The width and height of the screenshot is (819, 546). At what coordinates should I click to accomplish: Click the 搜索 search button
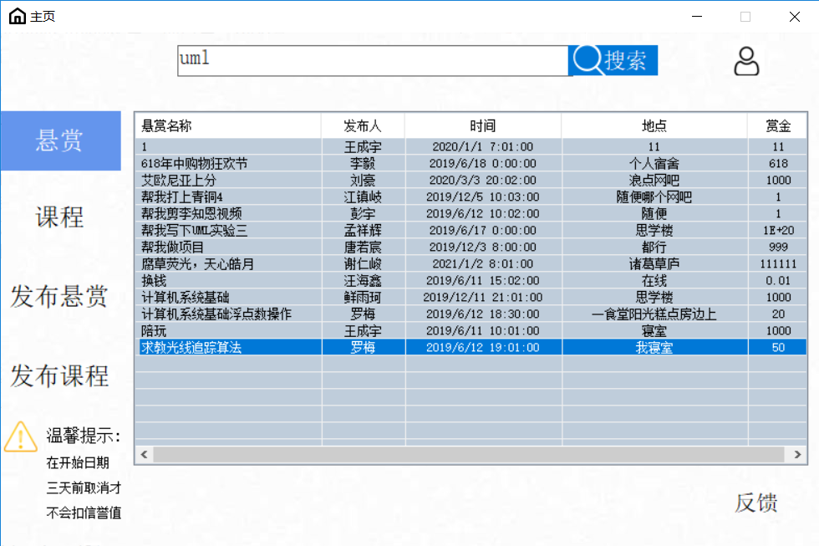613,60
